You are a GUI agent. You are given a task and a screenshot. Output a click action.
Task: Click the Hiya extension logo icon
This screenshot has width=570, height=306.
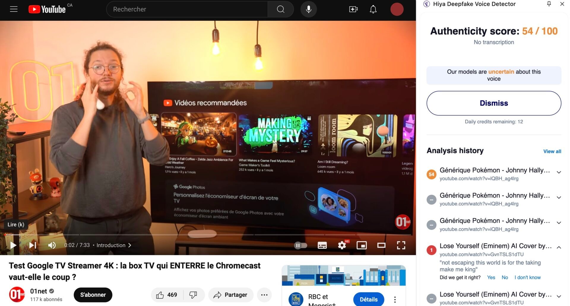point(427,4)
